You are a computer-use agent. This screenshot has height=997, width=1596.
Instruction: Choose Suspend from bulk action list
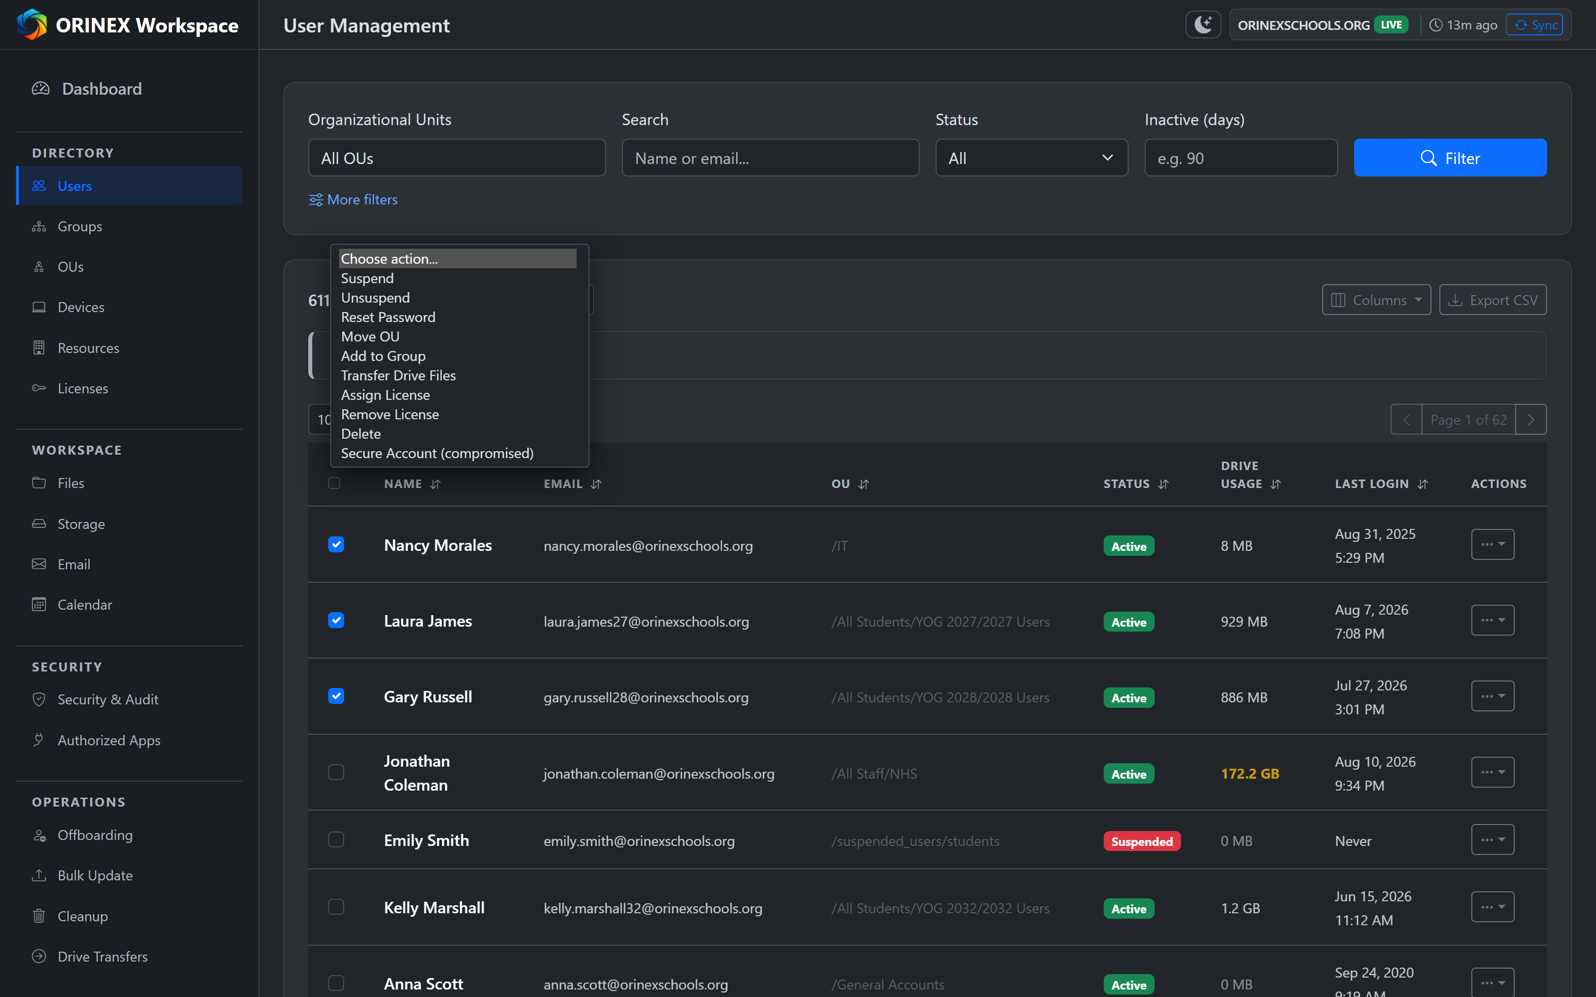coord(458,278)
